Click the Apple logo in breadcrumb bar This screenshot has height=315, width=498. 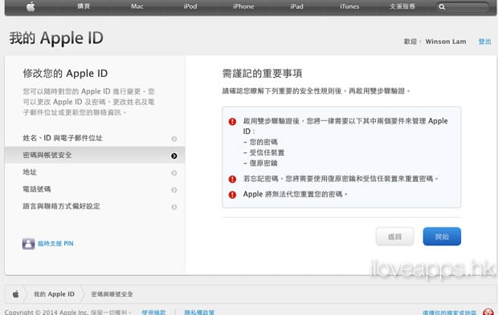(15, 294)
